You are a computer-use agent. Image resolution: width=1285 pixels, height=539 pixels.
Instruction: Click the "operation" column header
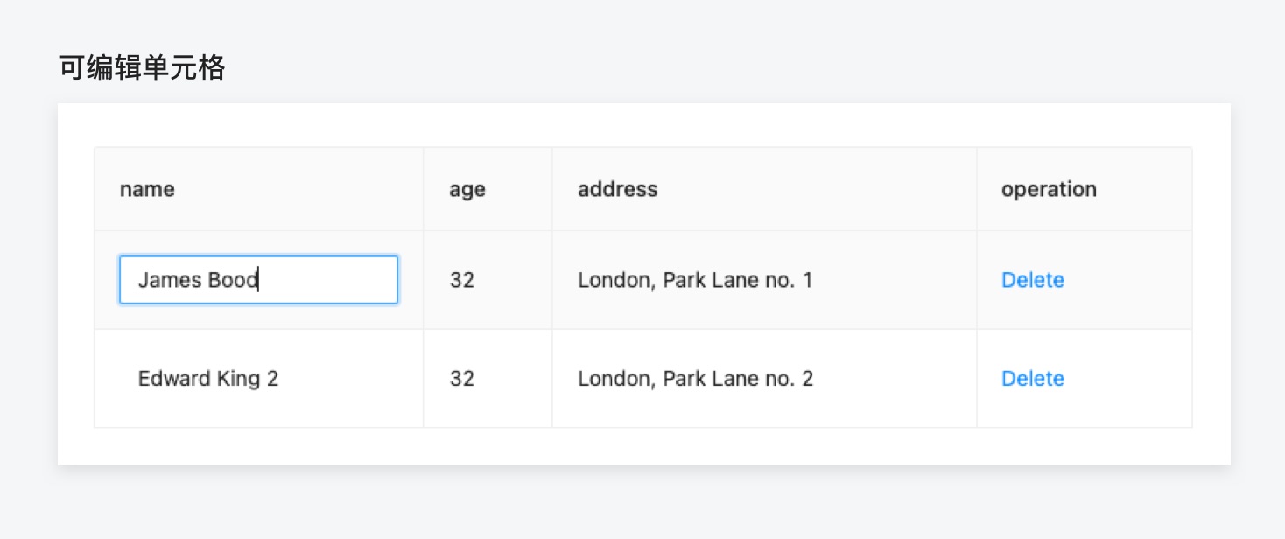[x=1049, y=189]
